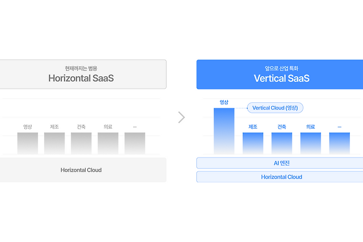363x242 pixels.
Task: Select the blue bar under 제조
Action: [253, 143]
